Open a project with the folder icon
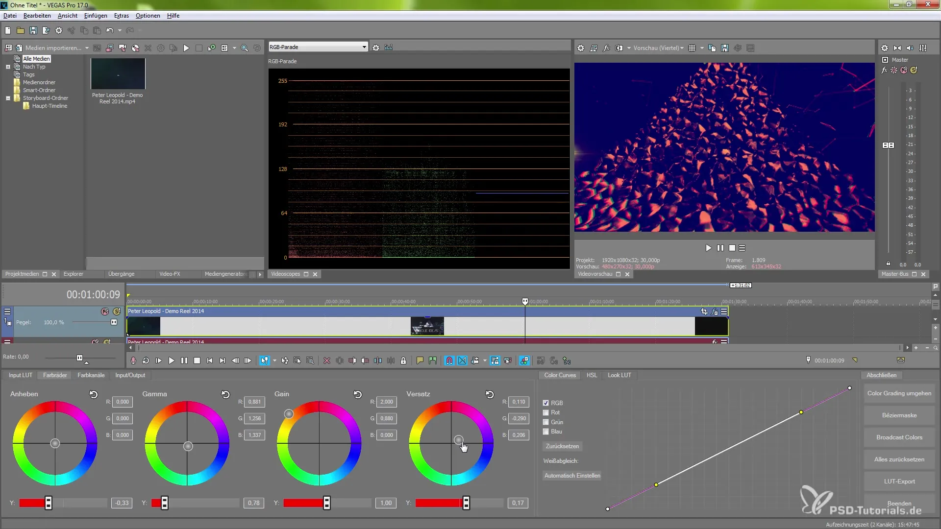Screen dimensions: 941x529 (21, 30)
